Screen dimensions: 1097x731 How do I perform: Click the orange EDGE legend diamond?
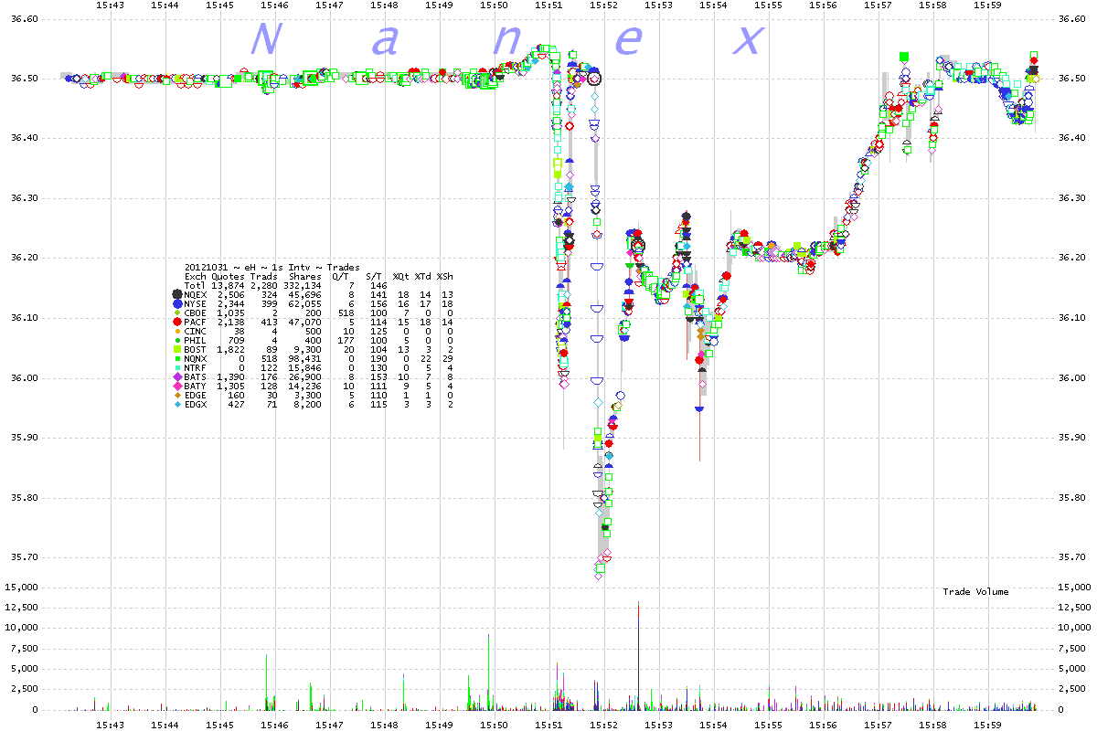pos(176,395)
